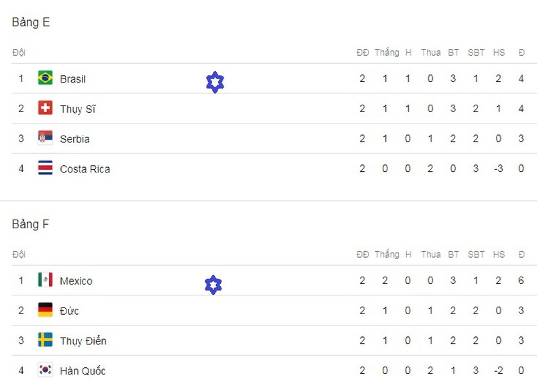
Task: Click the blue star beside Mexico
Action: tap(213, 285)
